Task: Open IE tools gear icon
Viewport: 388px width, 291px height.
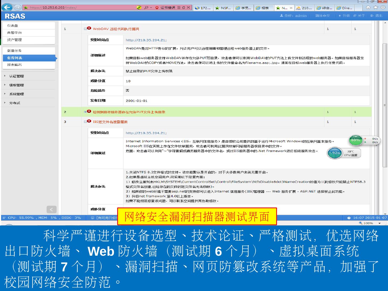Action: (x=383, y=8)
